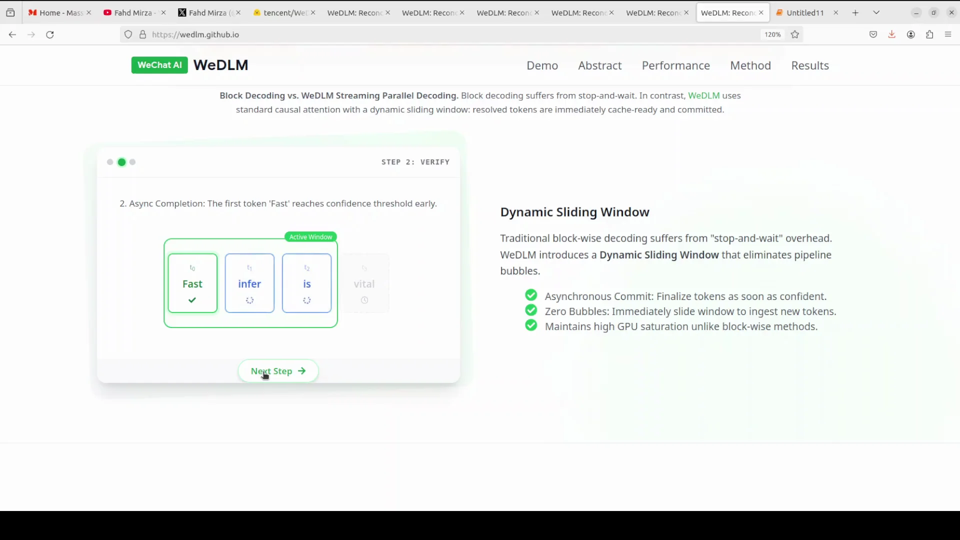Open the Performance navigation section

(x=675, y=65)
